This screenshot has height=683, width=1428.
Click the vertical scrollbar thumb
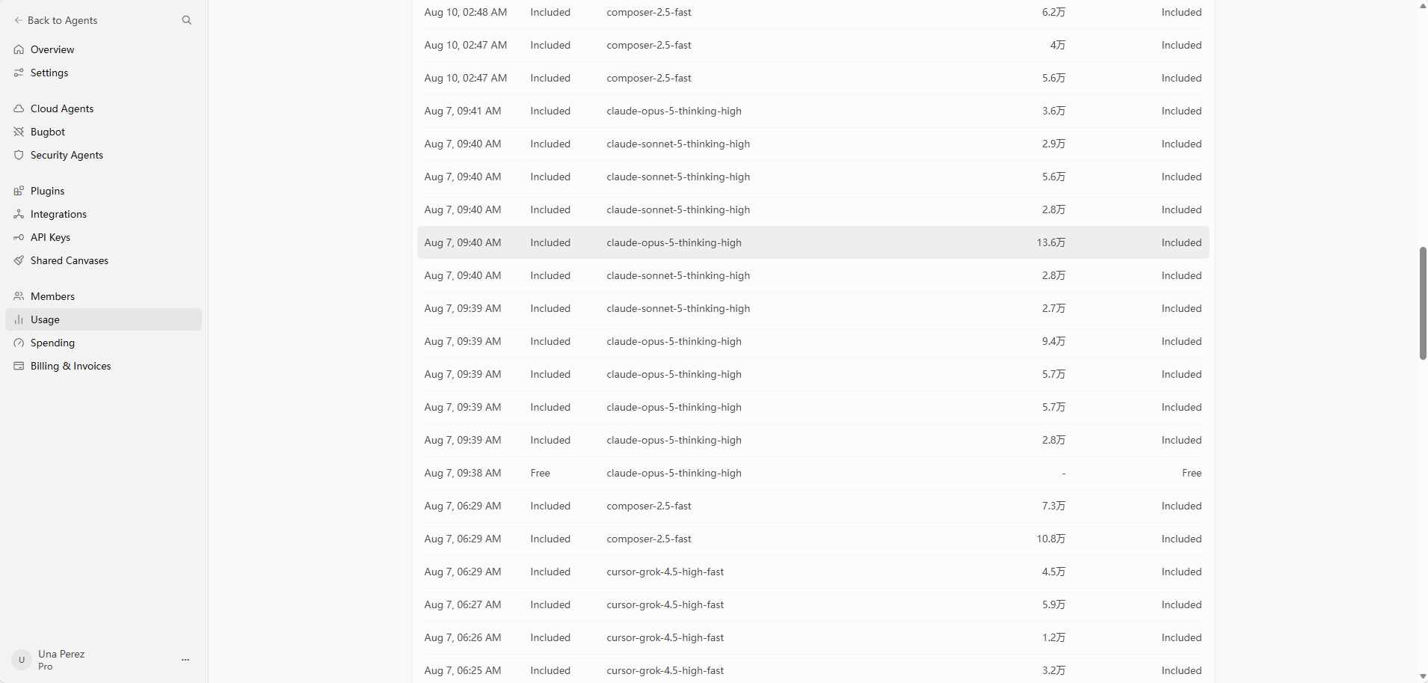click(x=1423, y=303)
